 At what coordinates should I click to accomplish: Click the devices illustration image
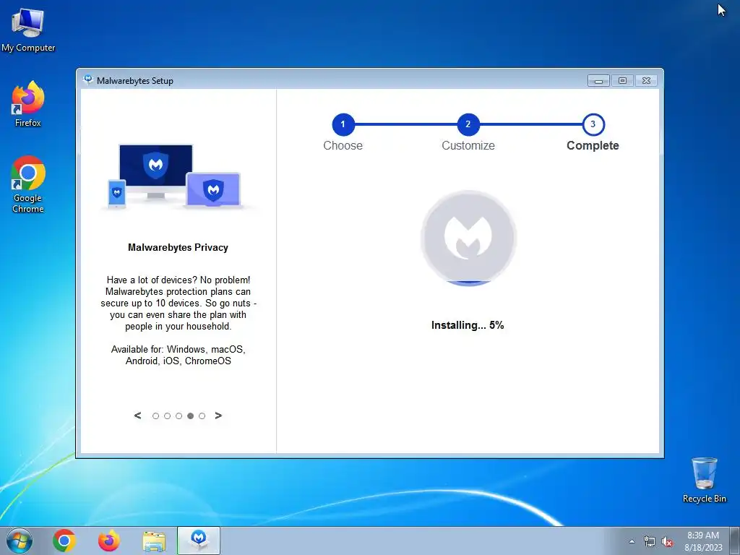click(x=178, y=176)
